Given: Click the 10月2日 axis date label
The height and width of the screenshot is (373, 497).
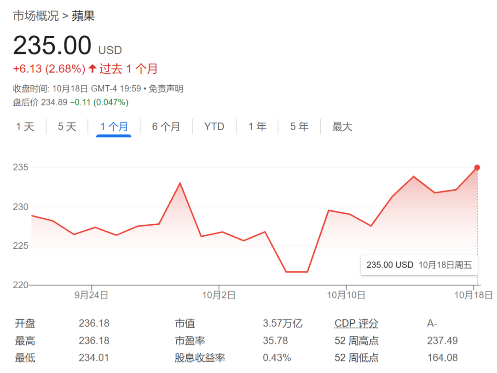Looking at the screenshot, I should click(x=219, y=295).
